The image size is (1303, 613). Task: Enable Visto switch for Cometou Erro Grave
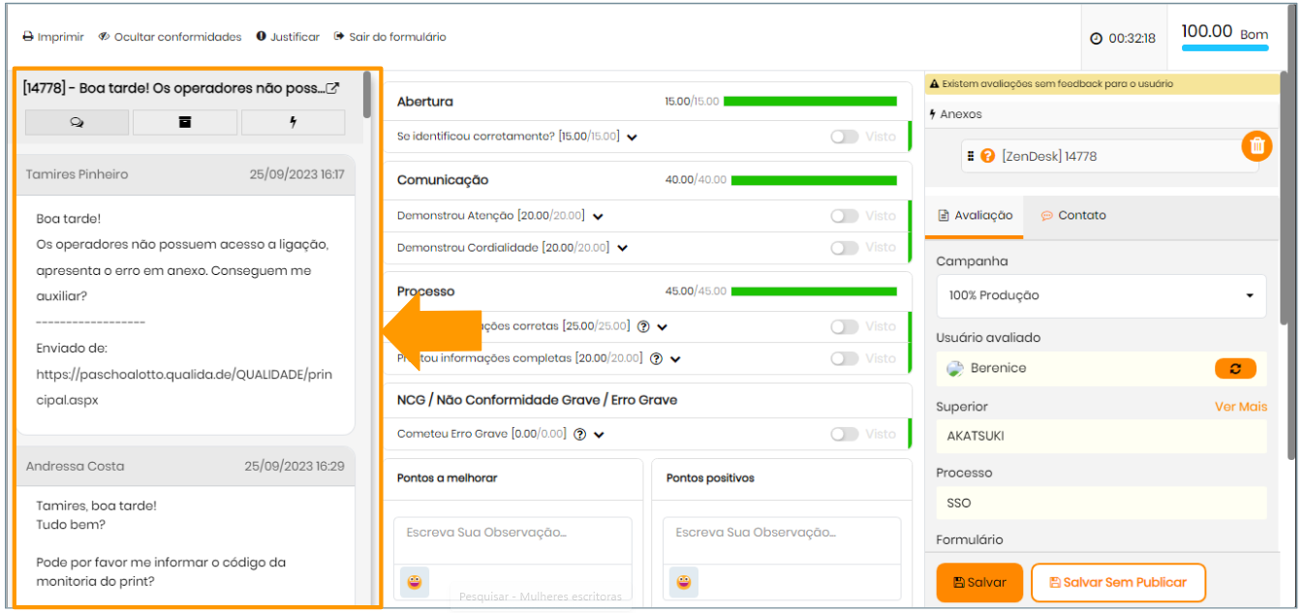(x=845, y=435)
